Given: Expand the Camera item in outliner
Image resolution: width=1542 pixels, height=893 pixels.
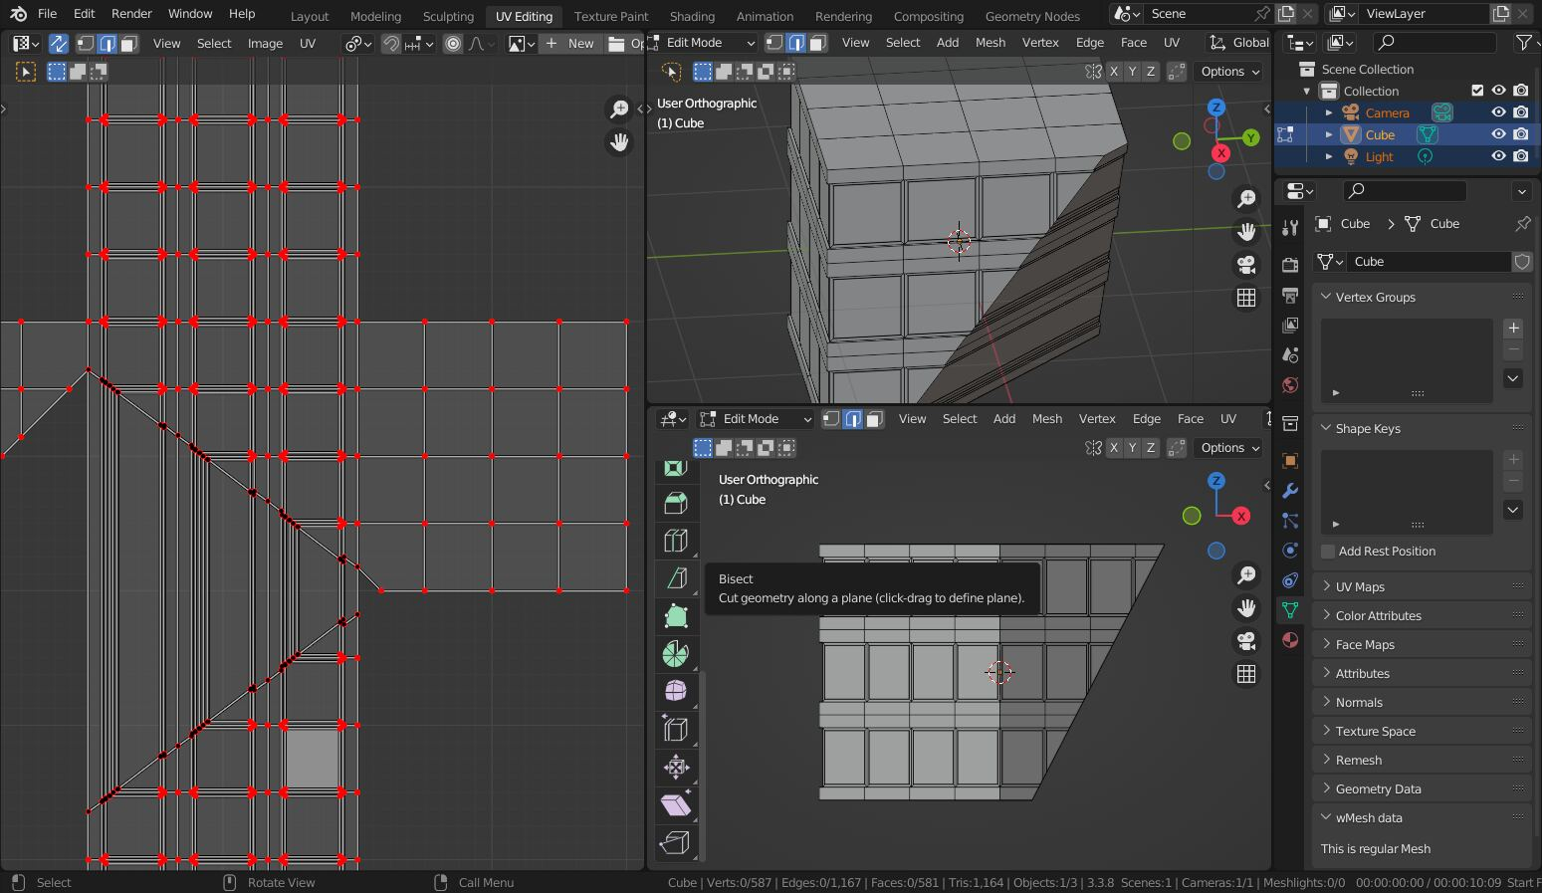Looking at the screenshot, I should pos(1329,112).
